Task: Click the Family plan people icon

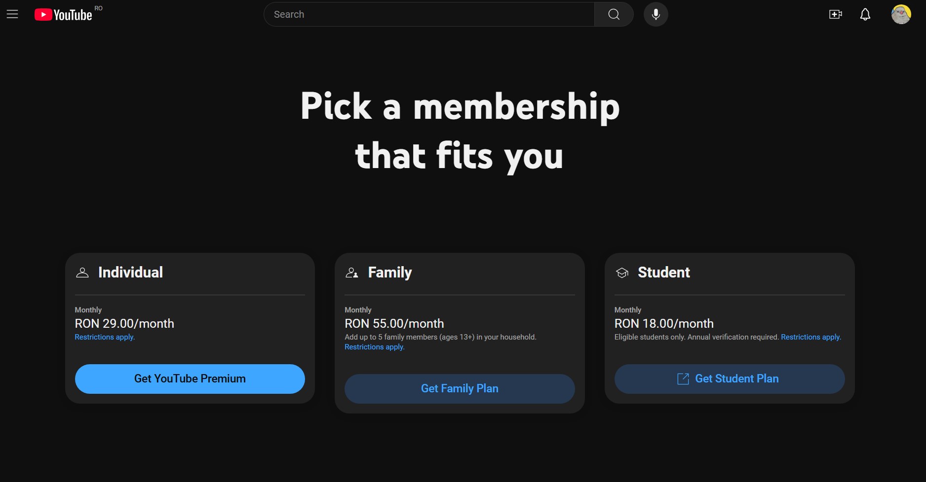Action: [352, 273]
